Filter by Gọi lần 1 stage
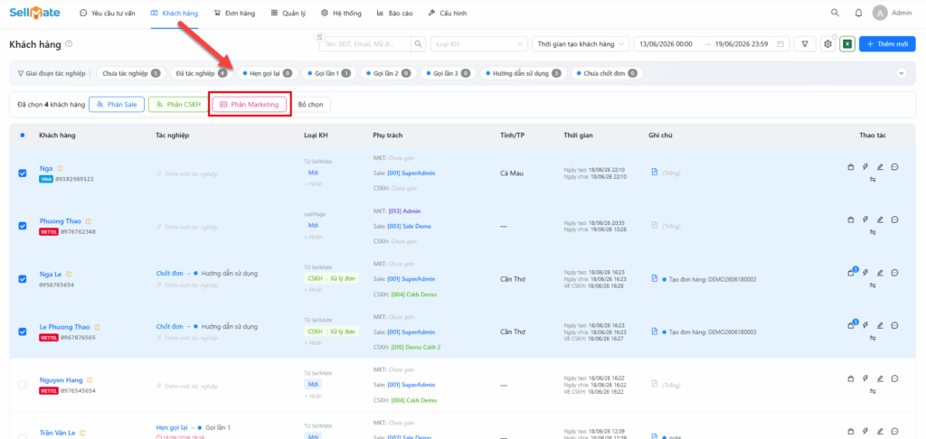This screenshot has width=926, height=439. [x=329, y=74]
